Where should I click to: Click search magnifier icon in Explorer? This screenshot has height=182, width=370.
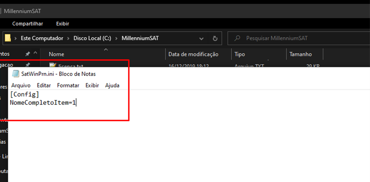(x=237, y=38)
